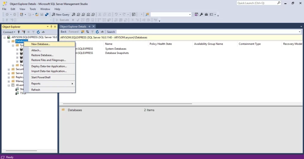Click Refresh in the context menu
Screen dimensions: 304x159
pos(50,90)
